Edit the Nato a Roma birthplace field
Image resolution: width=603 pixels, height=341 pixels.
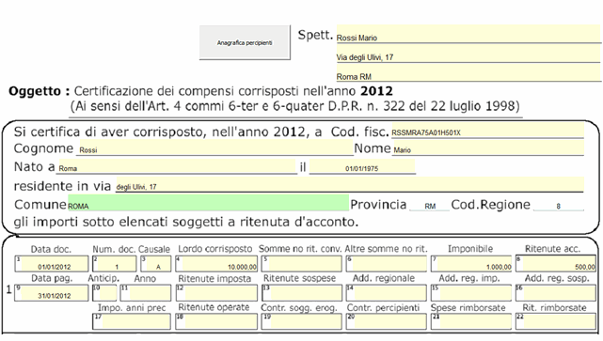[x=177, y=167]
